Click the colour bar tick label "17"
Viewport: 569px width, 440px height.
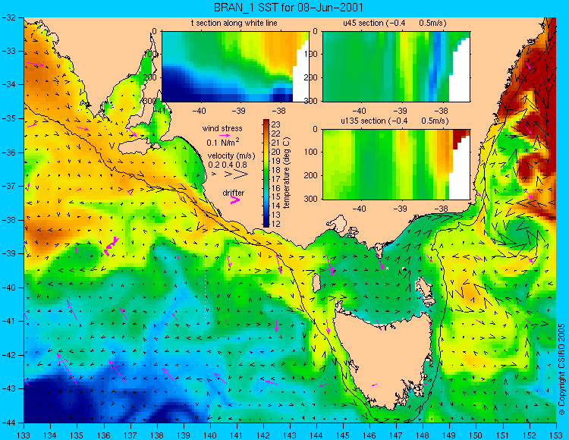pyautogui.click(x=276, y=179)
